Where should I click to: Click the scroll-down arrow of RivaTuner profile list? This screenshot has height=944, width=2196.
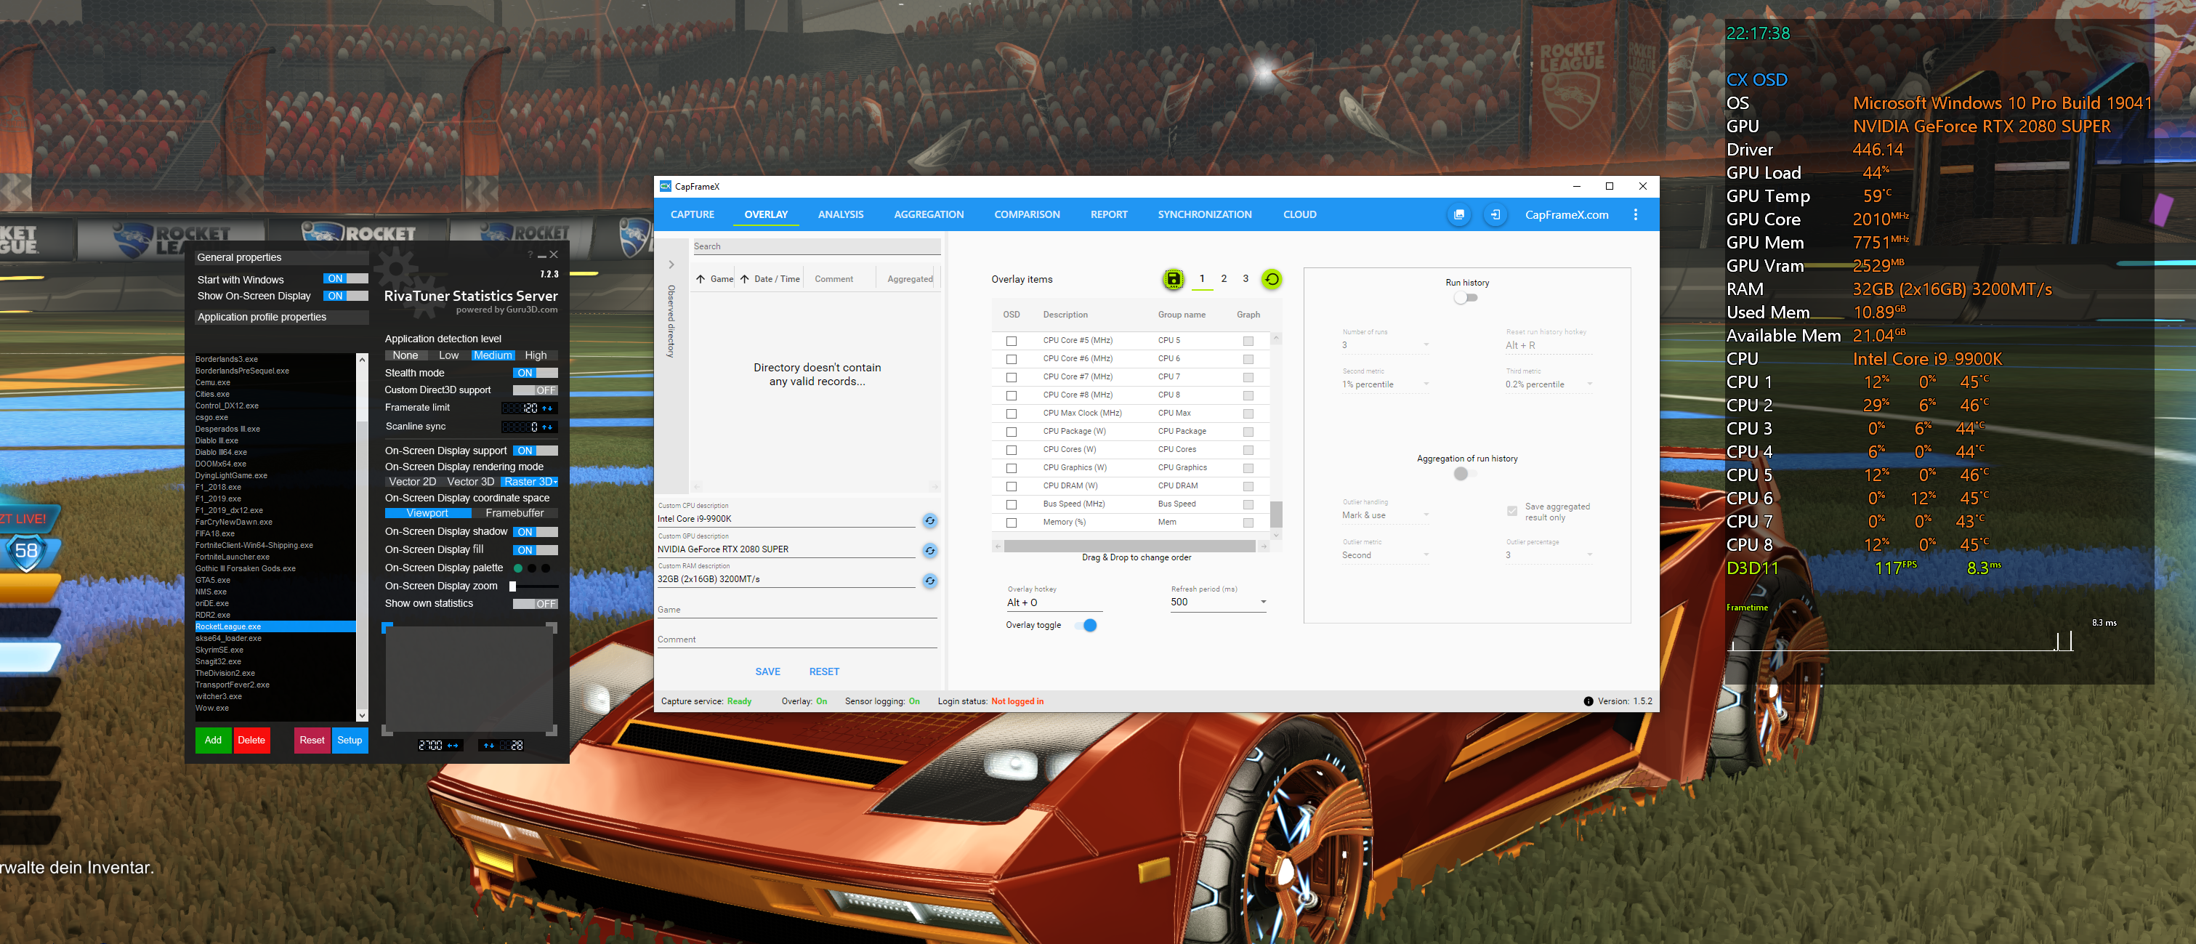[x=363, y=716]
